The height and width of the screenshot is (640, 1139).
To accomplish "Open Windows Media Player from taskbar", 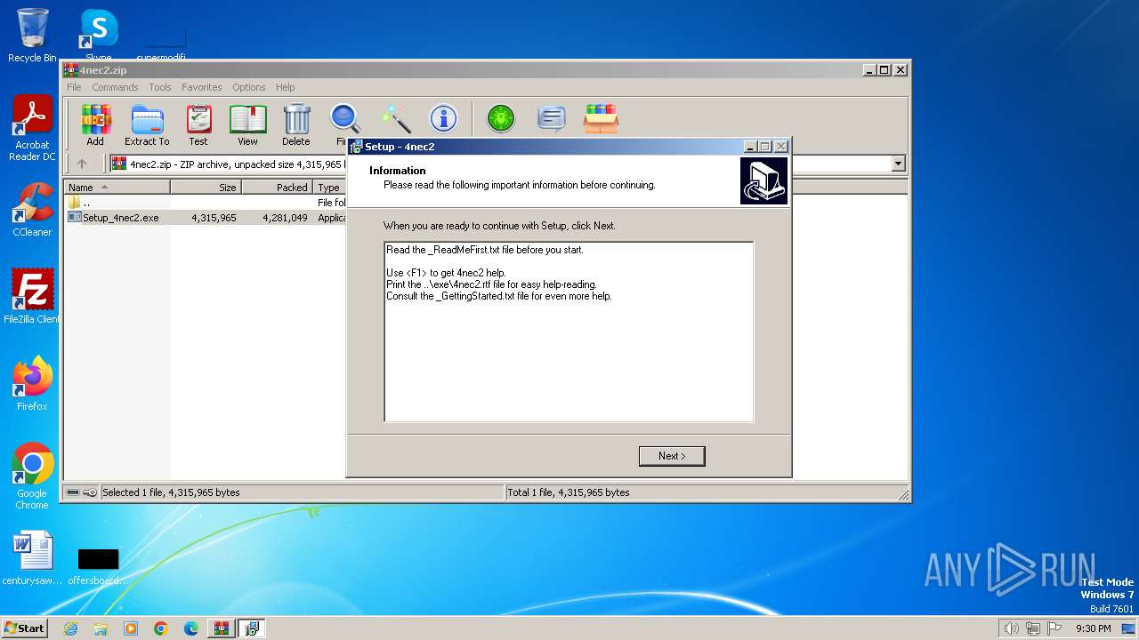I will (131, 628).
